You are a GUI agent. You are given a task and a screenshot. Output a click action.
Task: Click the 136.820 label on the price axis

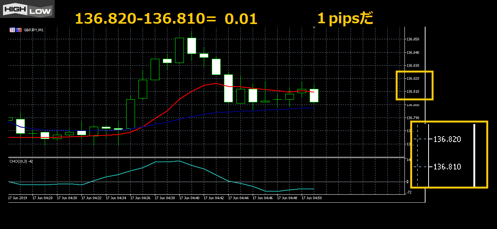point(413,79)
